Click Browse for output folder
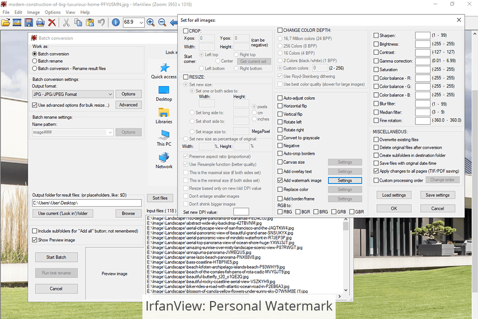The width and height of the screenshot is (478, 319). point(128,213)
